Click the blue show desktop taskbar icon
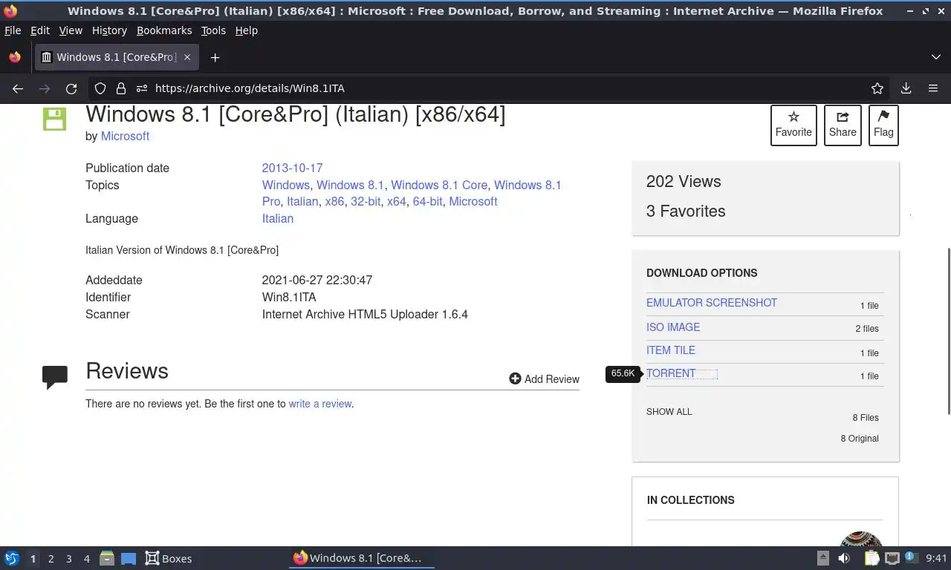Viewport: 951px width, 570px height. click(129, 558)
